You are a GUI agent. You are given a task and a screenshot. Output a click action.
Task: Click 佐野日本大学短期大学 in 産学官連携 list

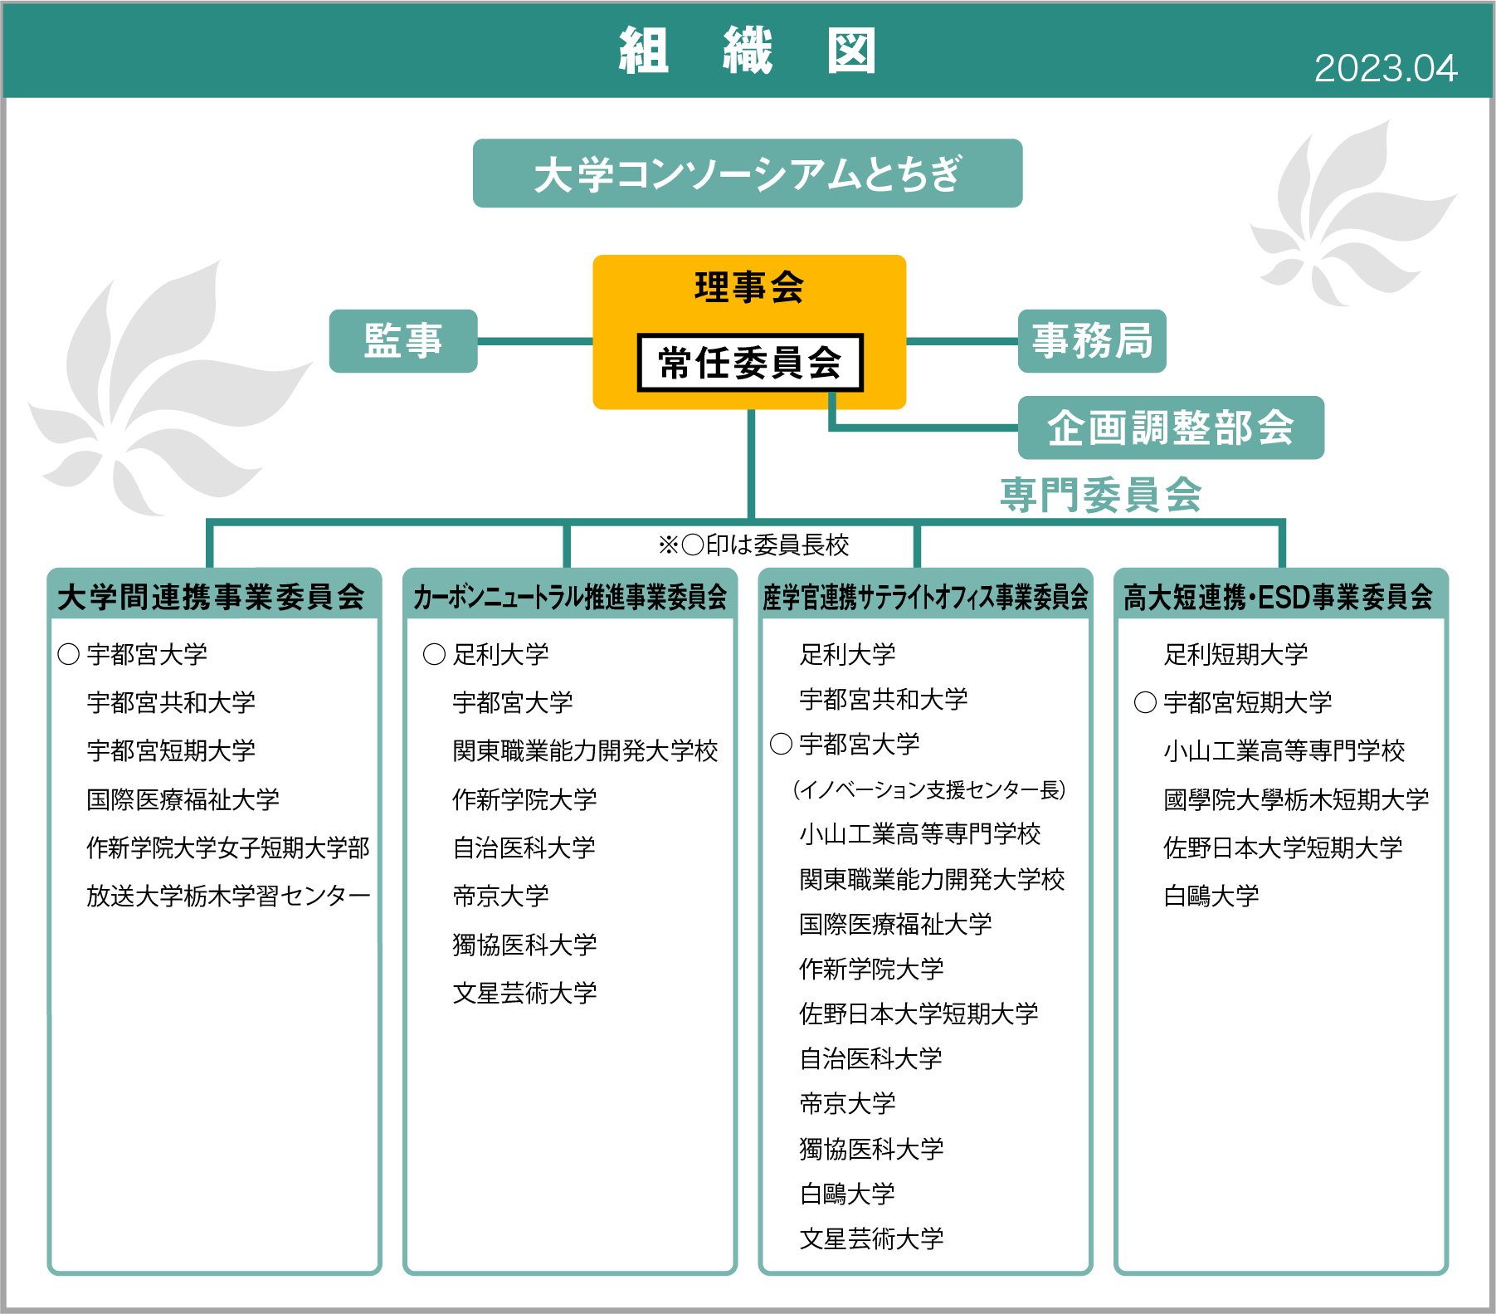[919, 1014]
